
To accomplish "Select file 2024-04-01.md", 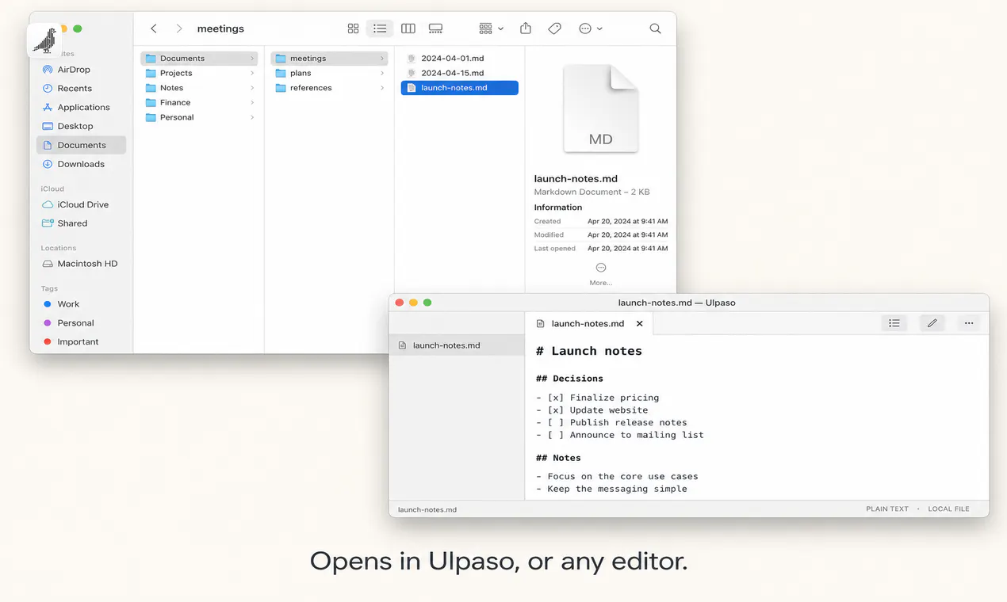I will click(x=460, y=59).
